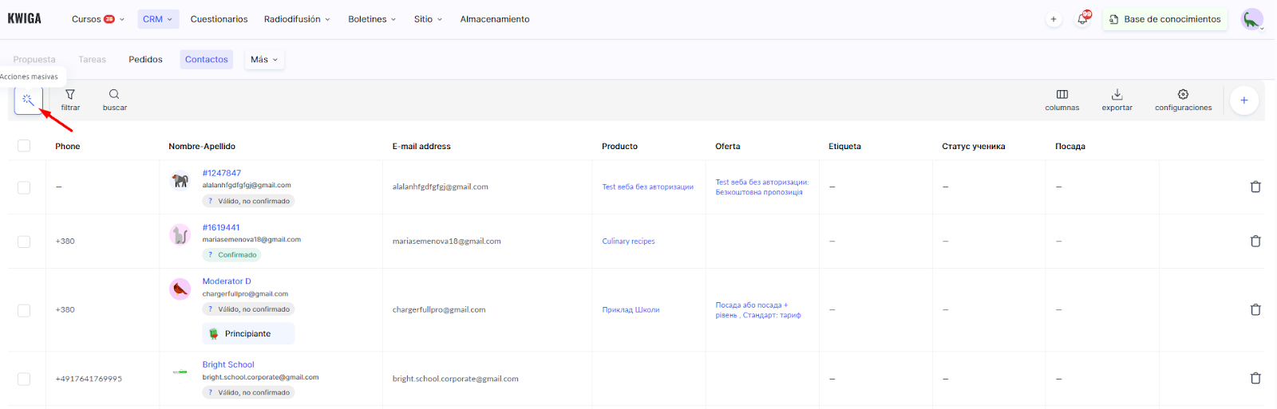Expand the CRM dropdown menu
Screen dimensions: 1277x409
157,19
